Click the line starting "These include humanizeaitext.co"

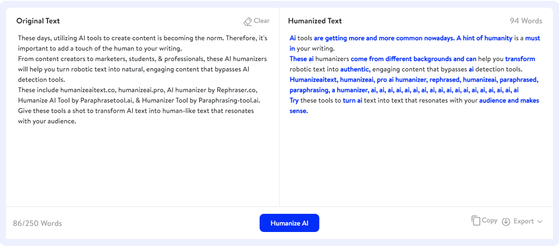pos(138,90)
